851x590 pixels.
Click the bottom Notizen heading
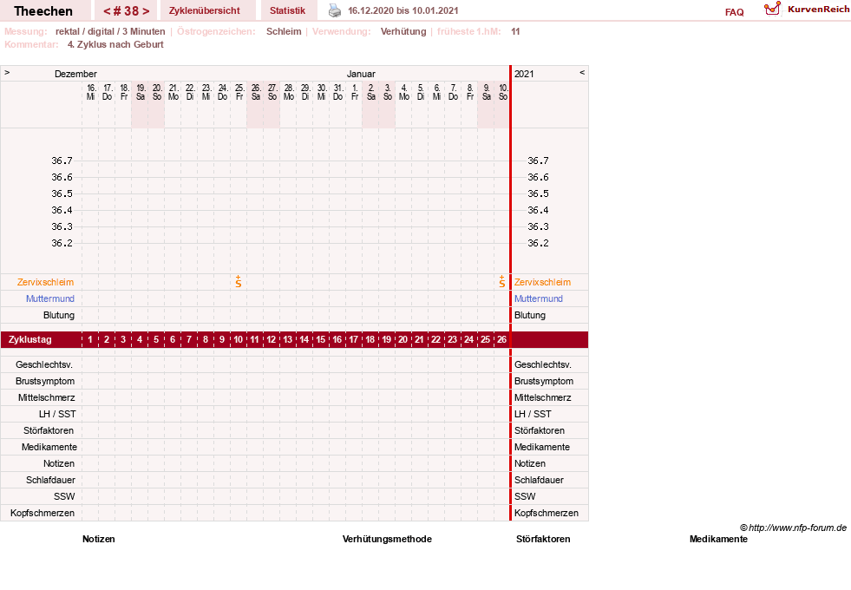coord(99,539)
